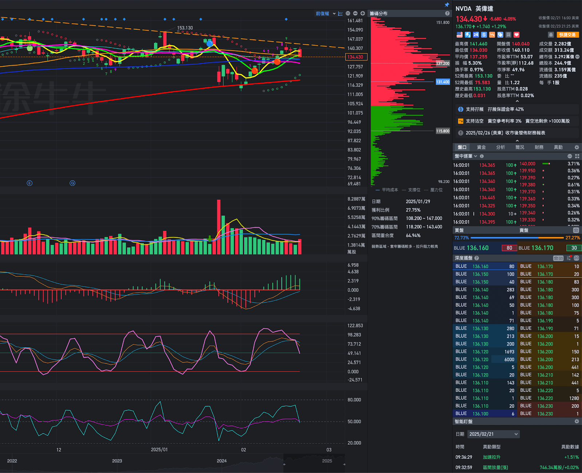
Task: Toggle the alert bell for NVDA
Action: coord(551,35)
